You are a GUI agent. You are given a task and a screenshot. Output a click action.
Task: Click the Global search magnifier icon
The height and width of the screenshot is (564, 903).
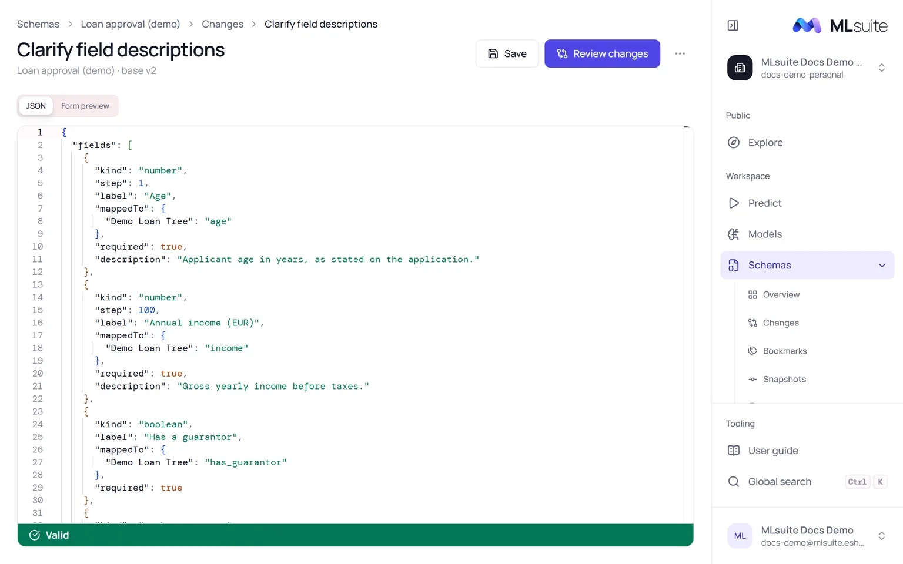(x=734, y=481)
